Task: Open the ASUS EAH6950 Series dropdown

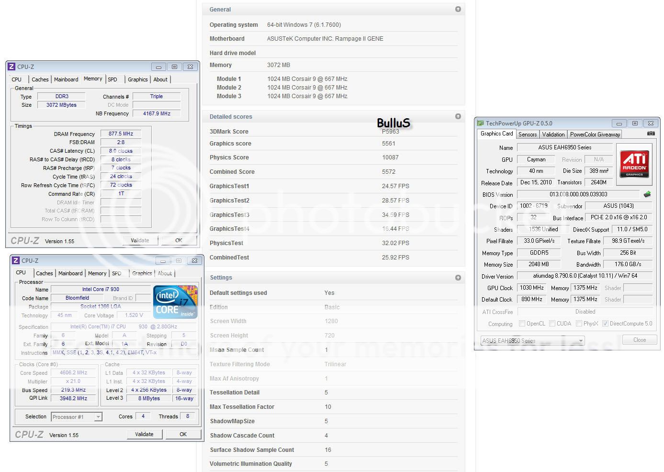Action: coord(532,341)
